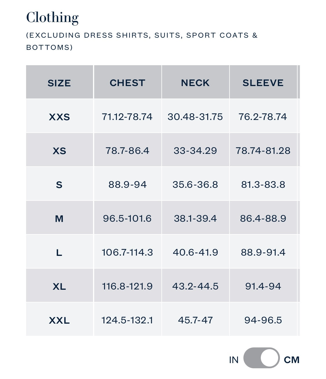The width and height of the screenshot is (326, 379).
Task: Click sleeve measurement 94-96.5 cell
Action: tap(263, 320)
